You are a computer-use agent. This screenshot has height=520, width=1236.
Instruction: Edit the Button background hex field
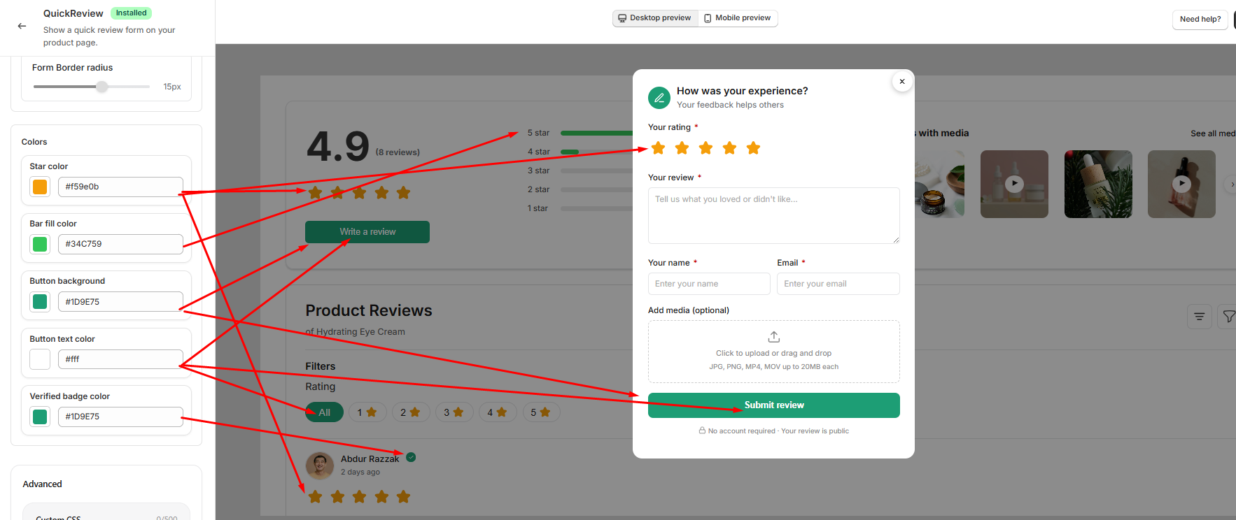[120, 302]
